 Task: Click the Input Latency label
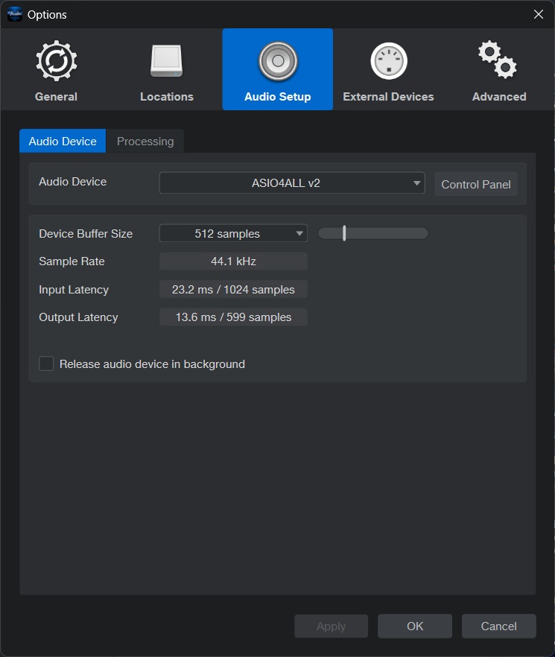pyautogui.click(x=74, y=290)
